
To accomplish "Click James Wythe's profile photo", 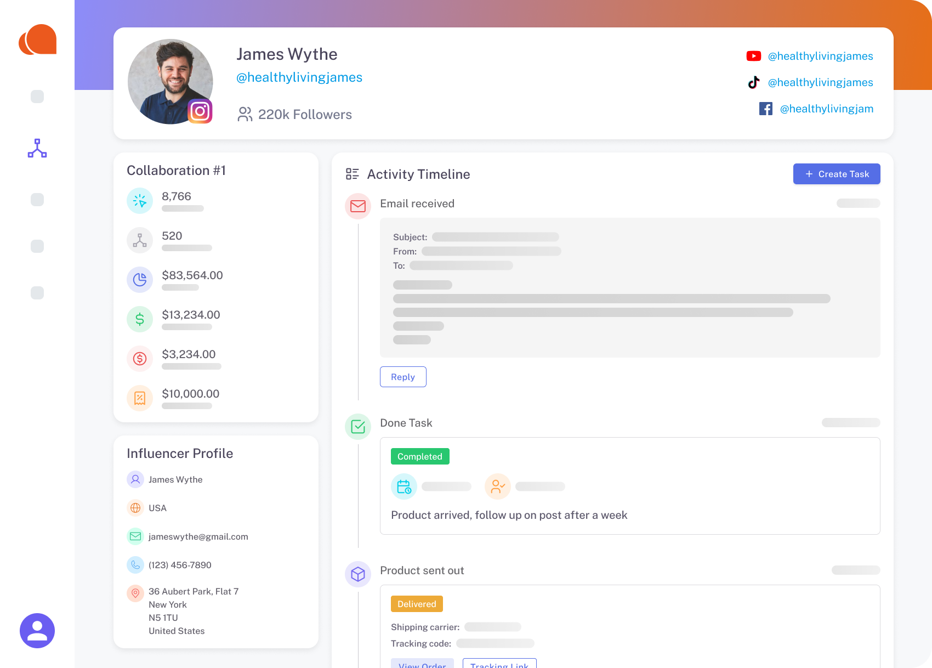I will pos(171,81).
